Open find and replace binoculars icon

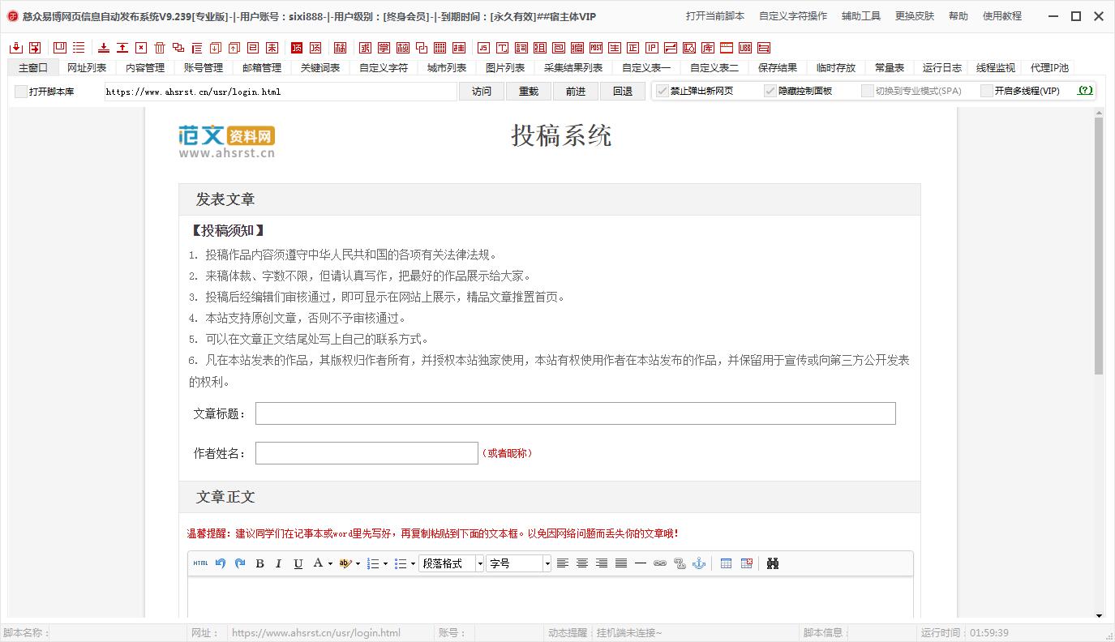[773, 563]
